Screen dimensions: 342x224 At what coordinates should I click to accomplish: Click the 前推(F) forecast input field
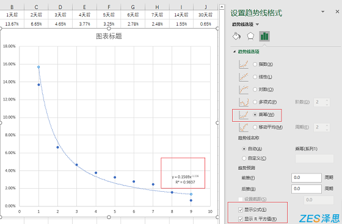tap(307, 178)
